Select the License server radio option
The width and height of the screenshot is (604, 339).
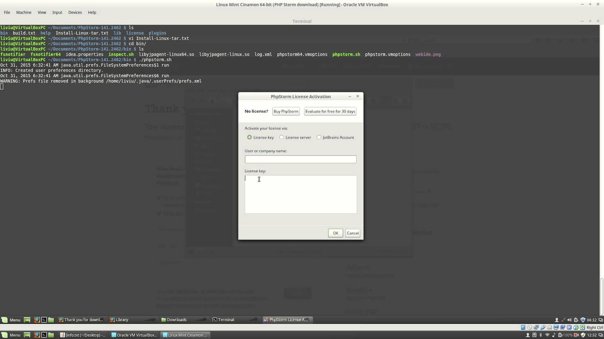click(282, 137)
